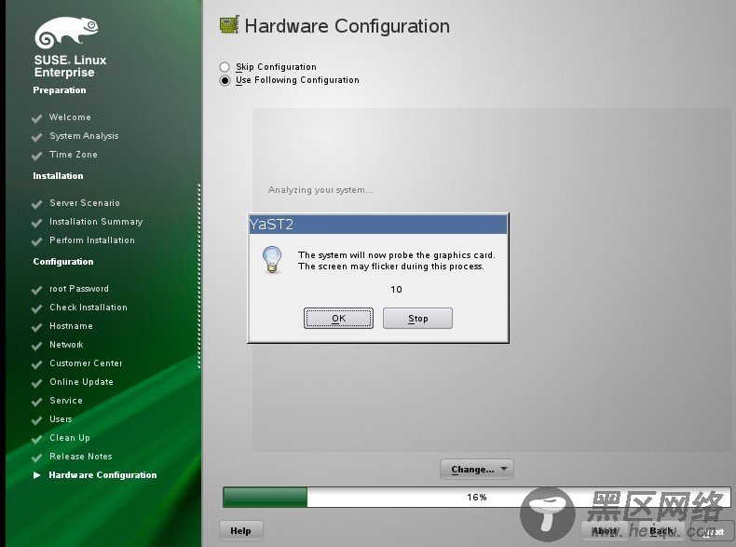Screen dimensions: 736x547
Task: Click the Welcome step label
Action: [70, 116]
